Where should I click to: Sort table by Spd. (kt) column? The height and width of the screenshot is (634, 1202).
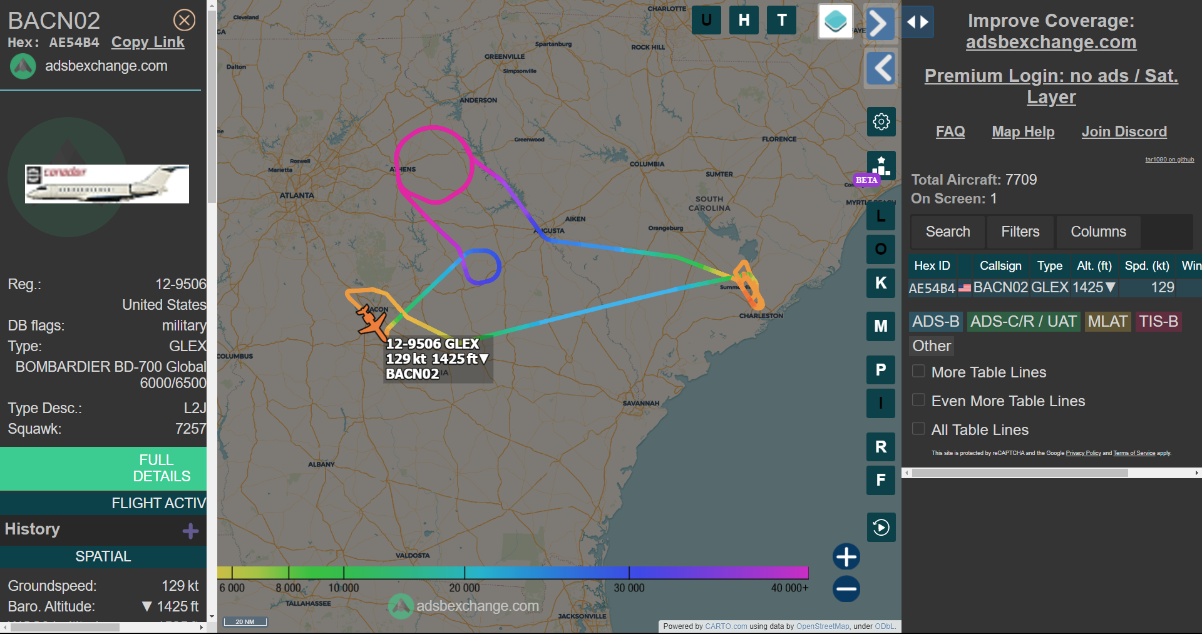pos(1147,266)
